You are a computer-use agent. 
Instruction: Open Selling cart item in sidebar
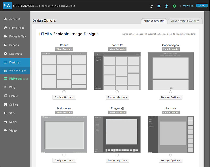(13, 105)
